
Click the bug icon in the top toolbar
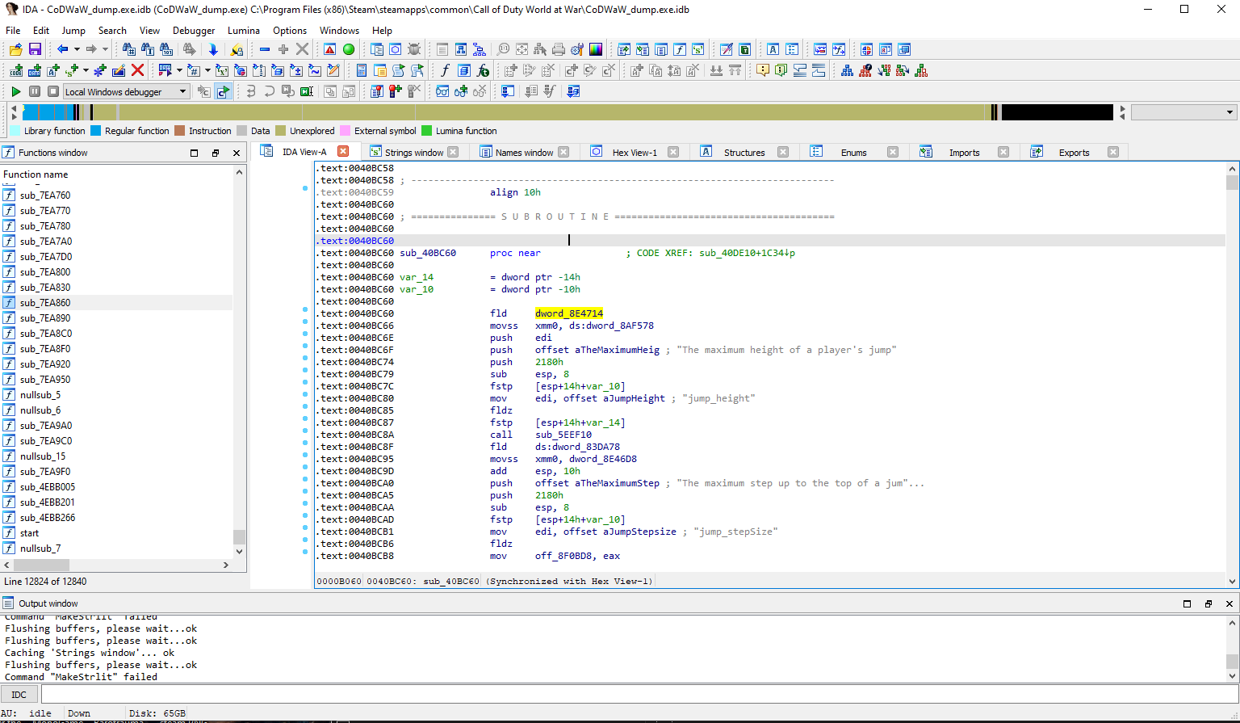coord(414,50)
